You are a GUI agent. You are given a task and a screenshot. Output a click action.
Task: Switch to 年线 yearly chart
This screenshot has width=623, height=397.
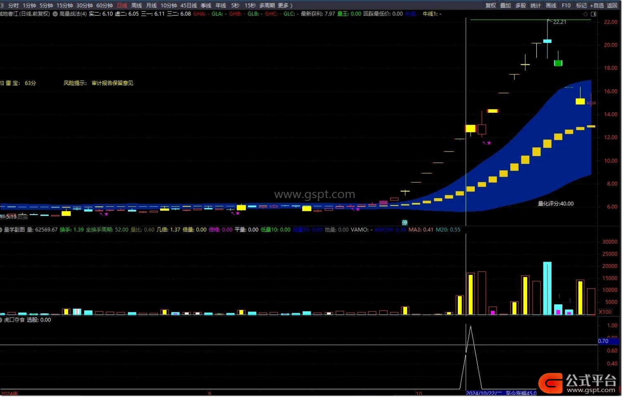[x=220, y=5]
